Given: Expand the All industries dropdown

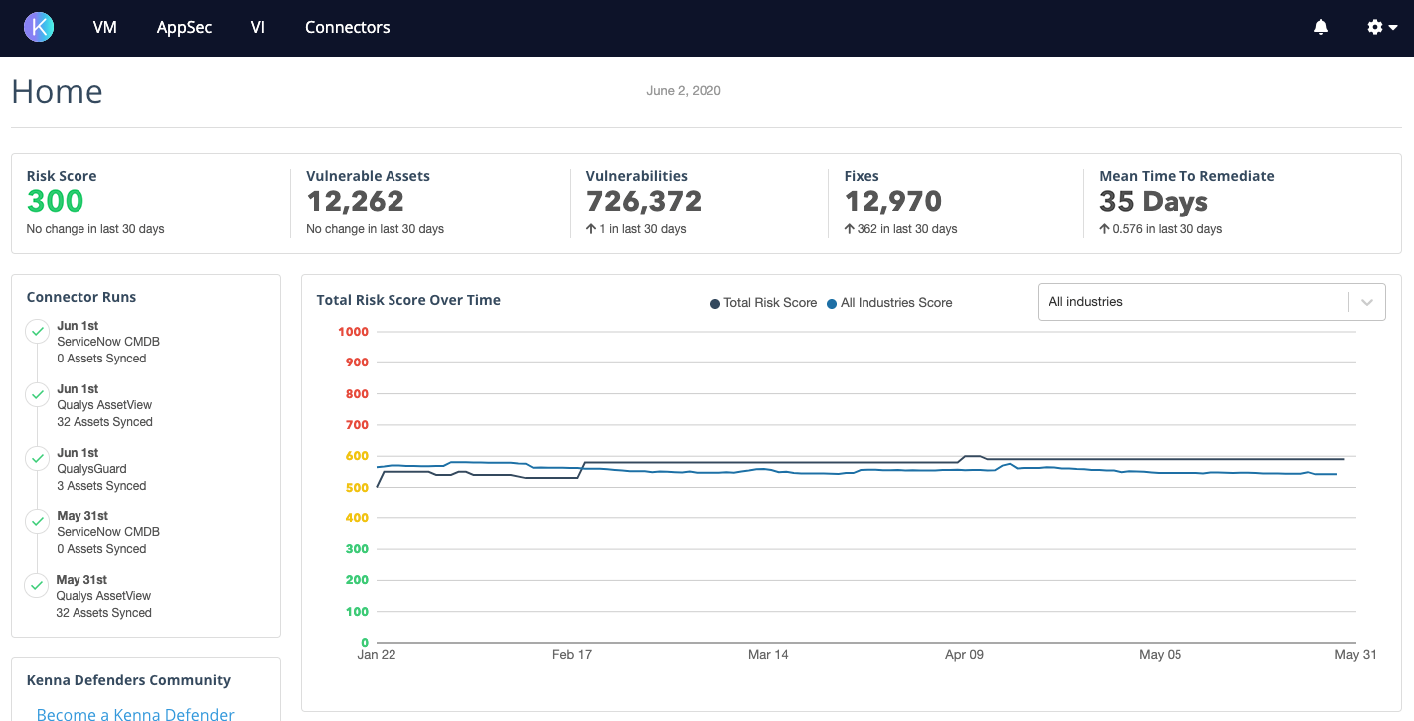Looking at the screenshot, I should 1192,302.
